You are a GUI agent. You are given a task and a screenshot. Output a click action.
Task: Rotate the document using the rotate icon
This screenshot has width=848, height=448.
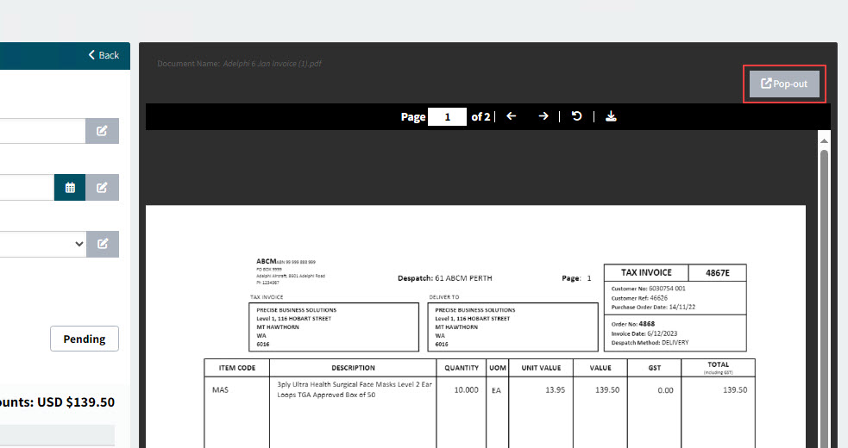pyautogui.click(x=578, y=116)
